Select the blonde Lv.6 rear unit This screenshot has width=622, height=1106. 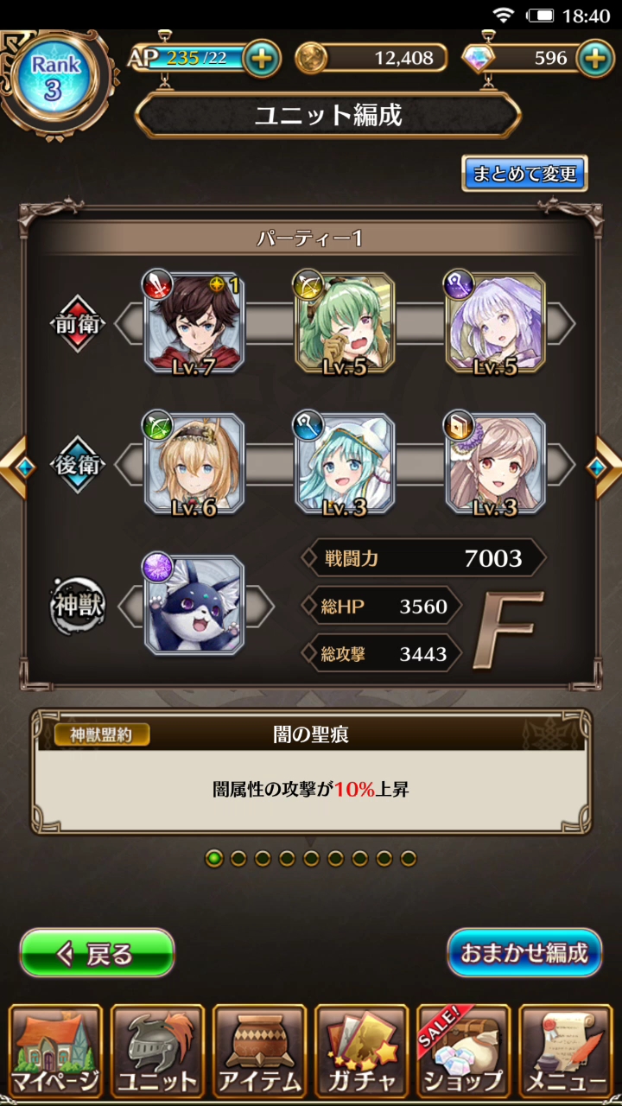coord(194,465)
